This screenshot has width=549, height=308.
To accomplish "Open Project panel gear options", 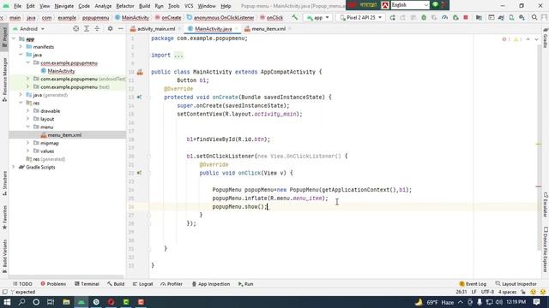I will point(110,28).
